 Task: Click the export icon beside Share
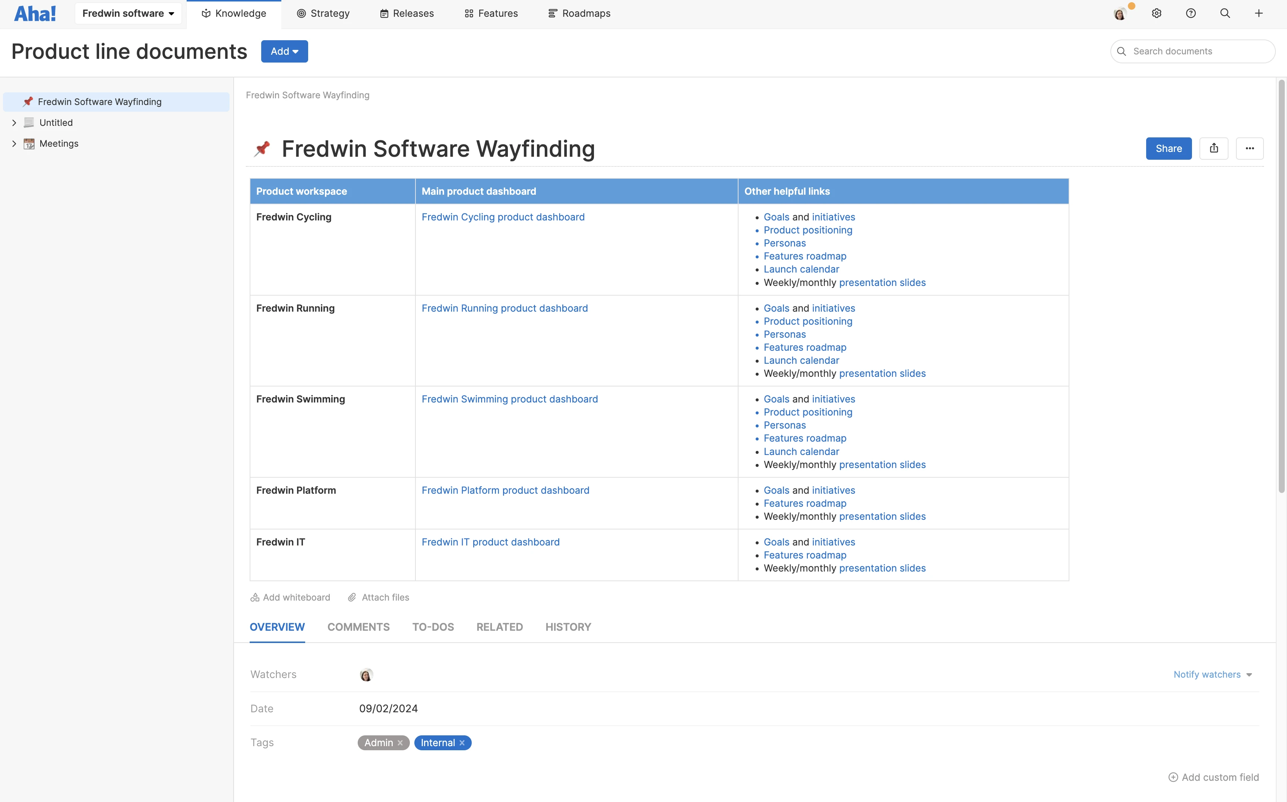click(1214, 149)
